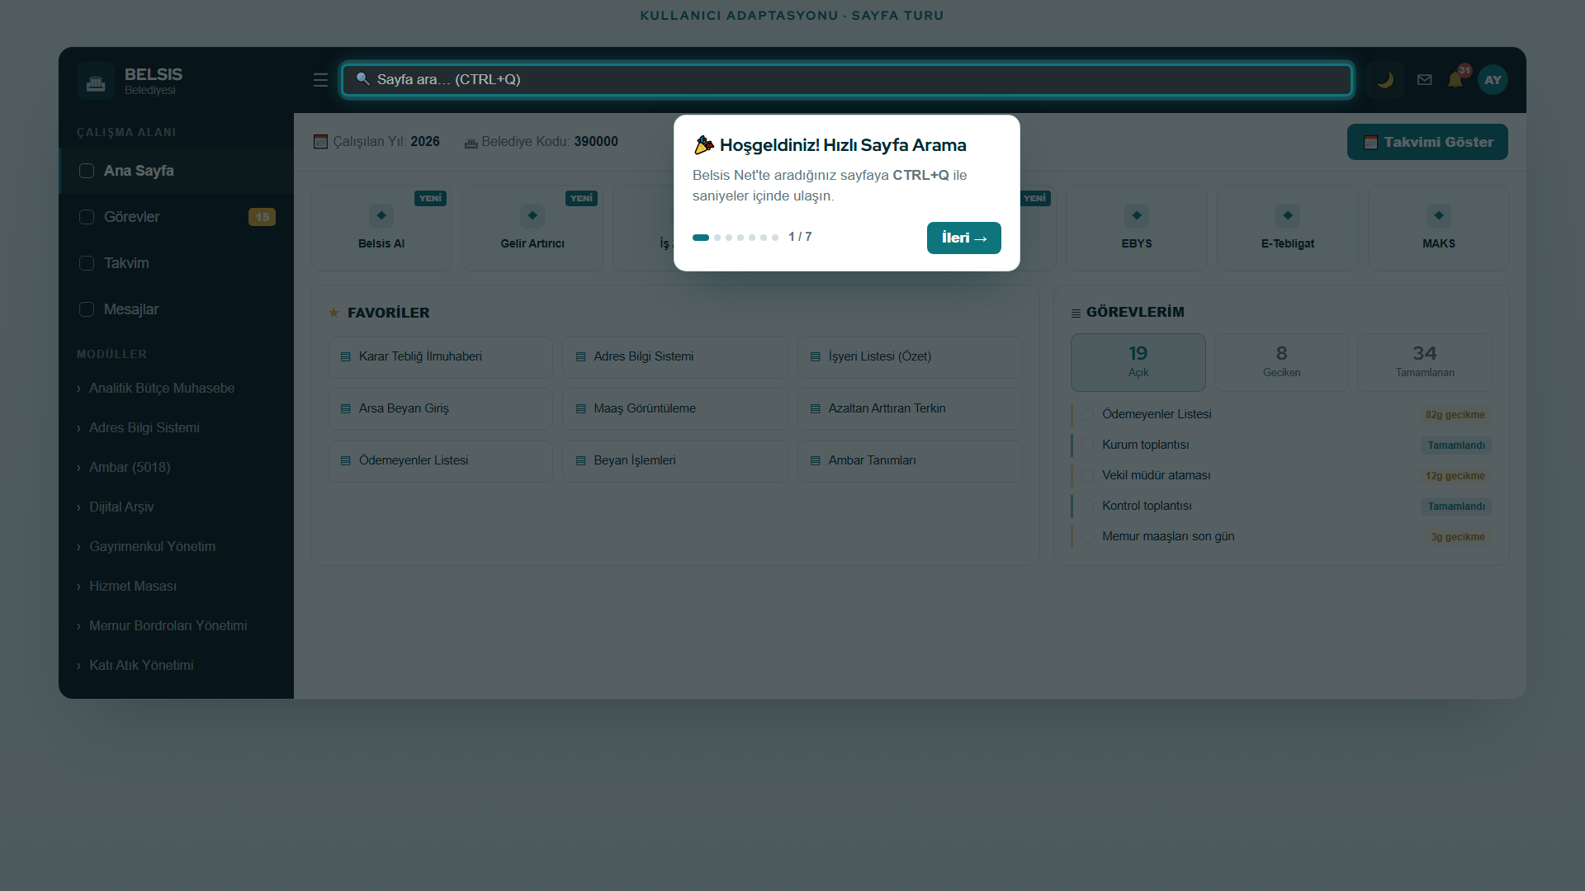This screenshot has height=891, width=1585.
Task: Open the E-Tebligat shortcut tile
Action: point(1288,228)
